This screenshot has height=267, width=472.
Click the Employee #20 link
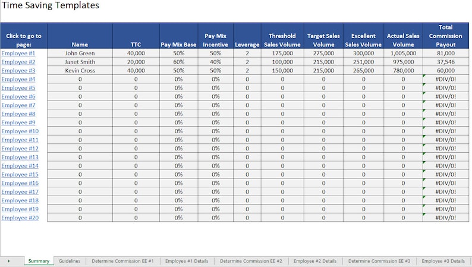[20, 218]
